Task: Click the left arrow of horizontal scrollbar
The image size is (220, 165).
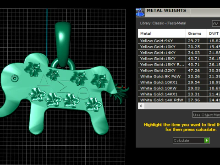Action: point(141,106)
